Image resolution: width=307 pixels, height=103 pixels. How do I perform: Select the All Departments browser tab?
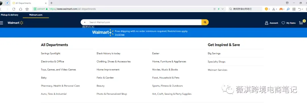point(29,3)
